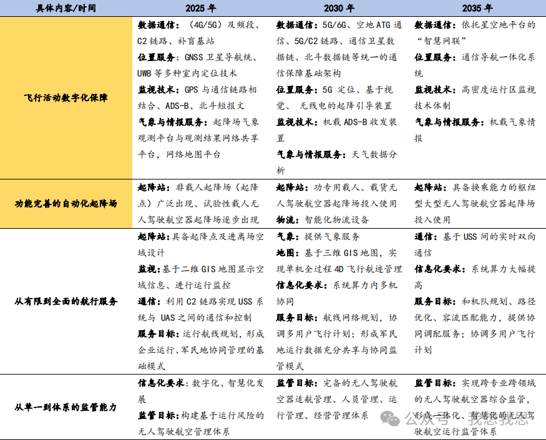Click the line "结合、ADS-B、北斗短报文"
Screen dimensions: 546x440
[x=191, y=106]
